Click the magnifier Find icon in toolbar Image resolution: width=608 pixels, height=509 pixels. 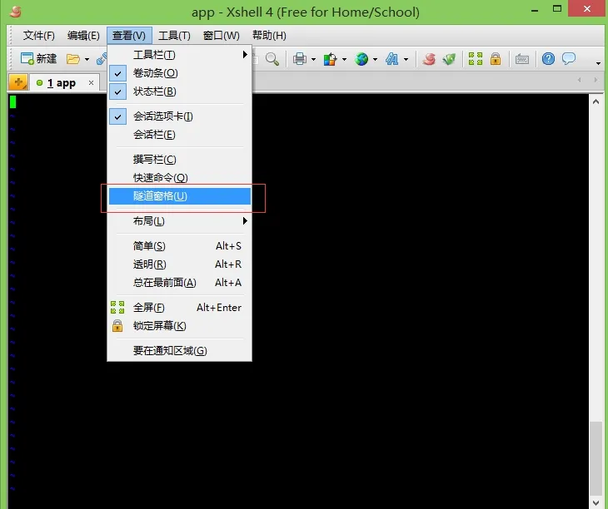[272, 59]
